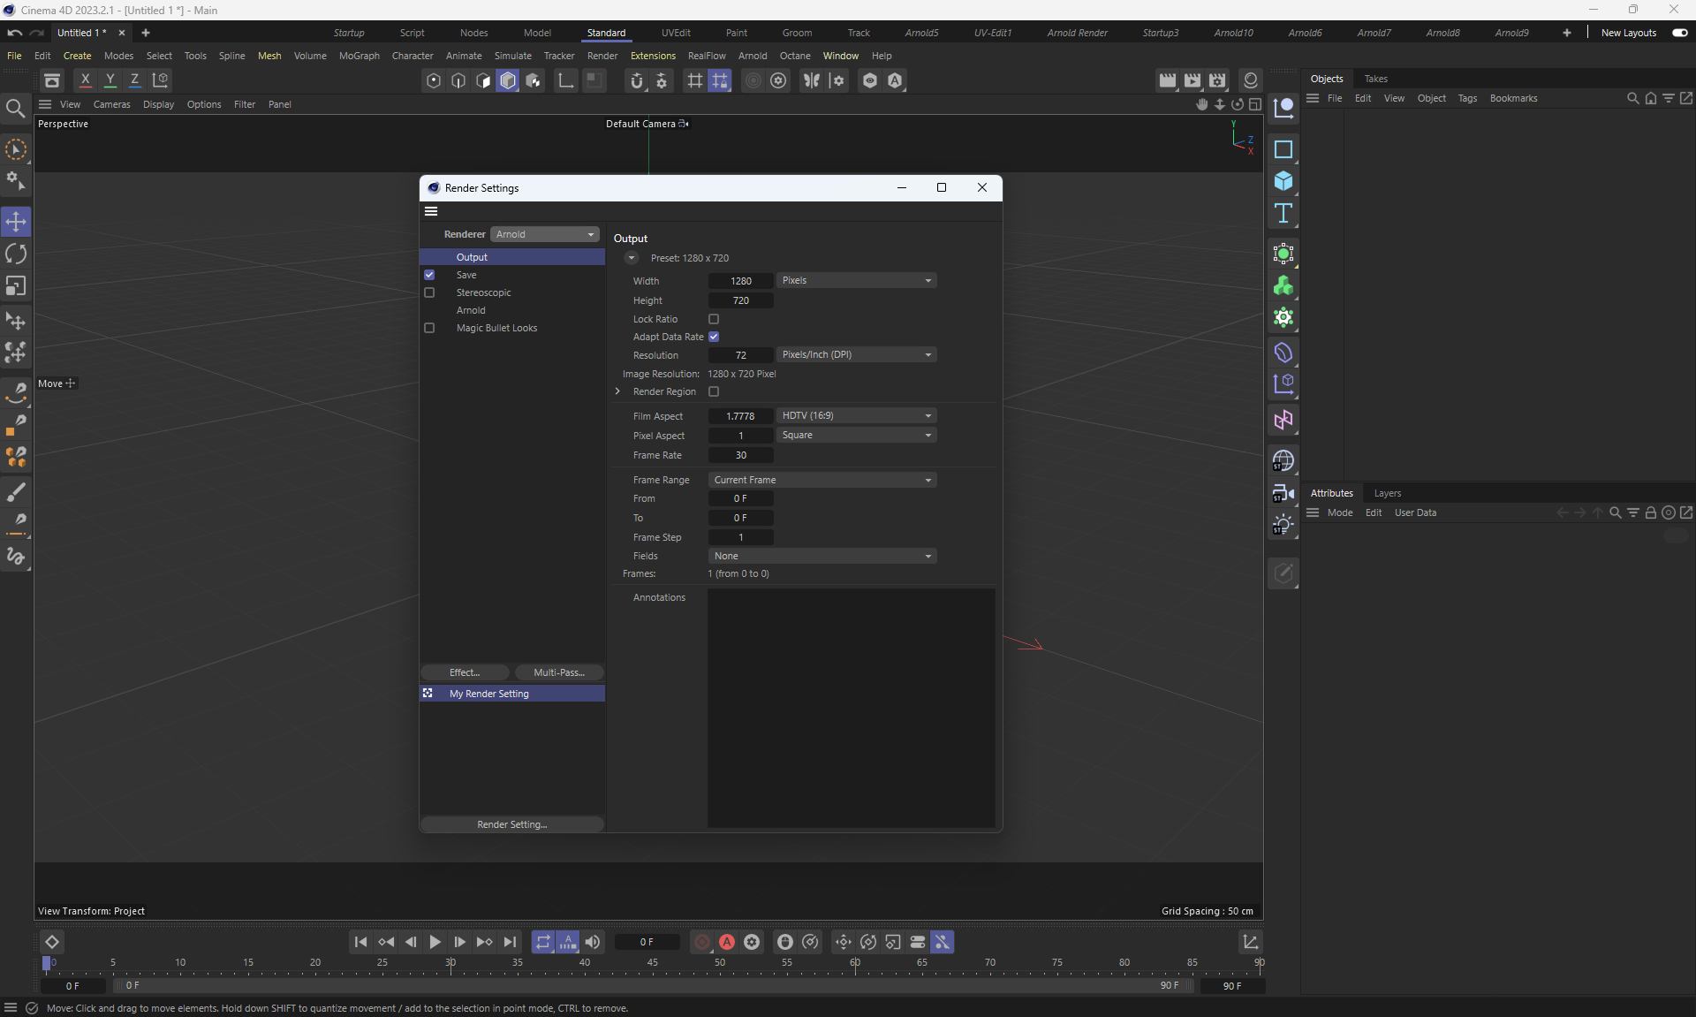
Task: Click the Effect... button
Action: click(x=465, y=672)
